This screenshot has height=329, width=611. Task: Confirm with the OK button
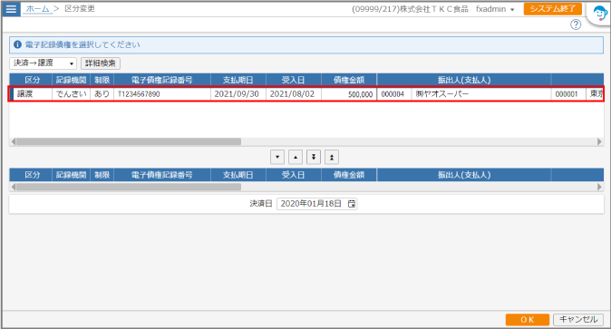tap(528, 320)
